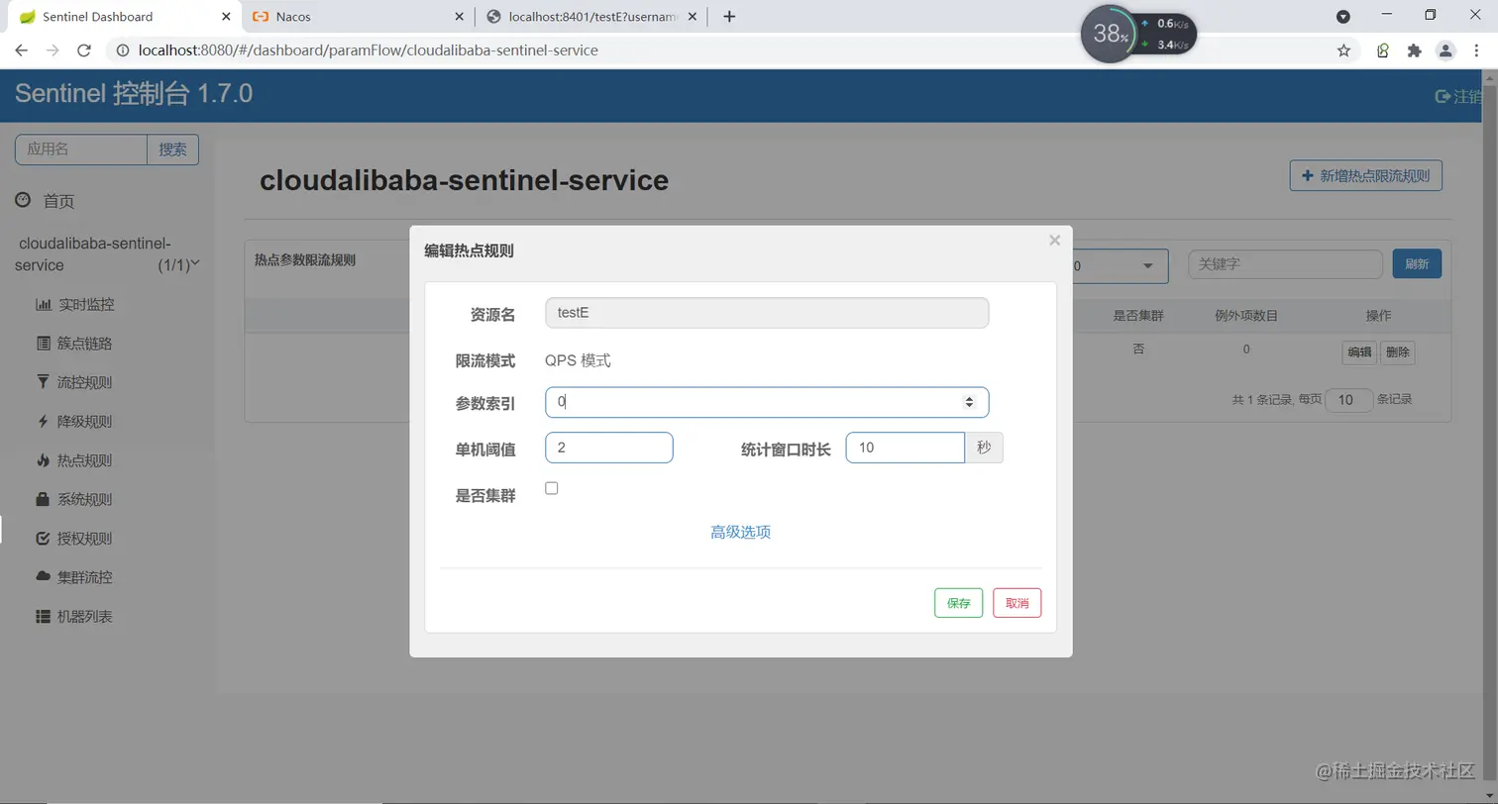
Task: Expand 高级选项 link
Action: [x=740, y=533]
